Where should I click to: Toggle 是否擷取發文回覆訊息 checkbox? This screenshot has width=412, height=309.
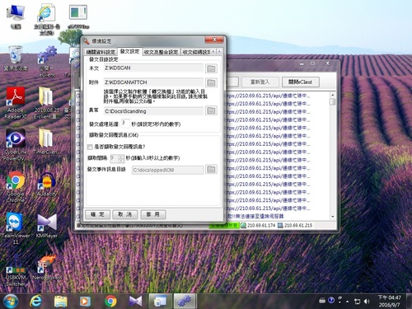click(x=90, y=147)
